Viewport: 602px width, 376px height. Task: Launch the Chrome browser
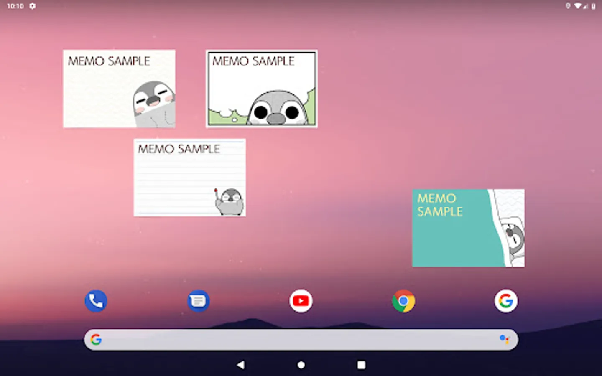click(403, 301)
